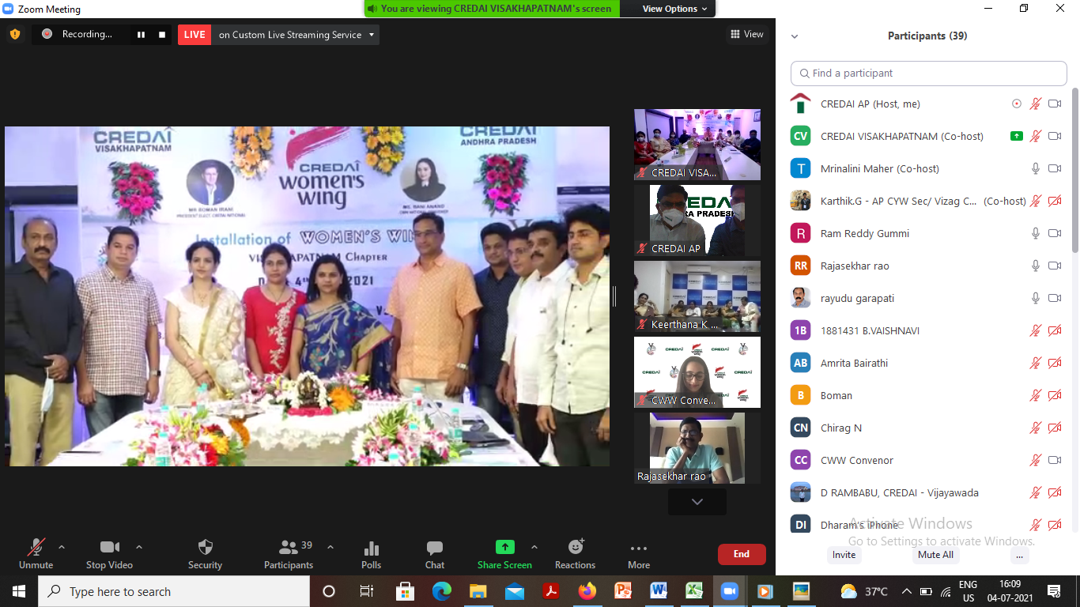The image size is (1080, 607).
Task: Click the red LIVE indicator
Action: [194, 35]
